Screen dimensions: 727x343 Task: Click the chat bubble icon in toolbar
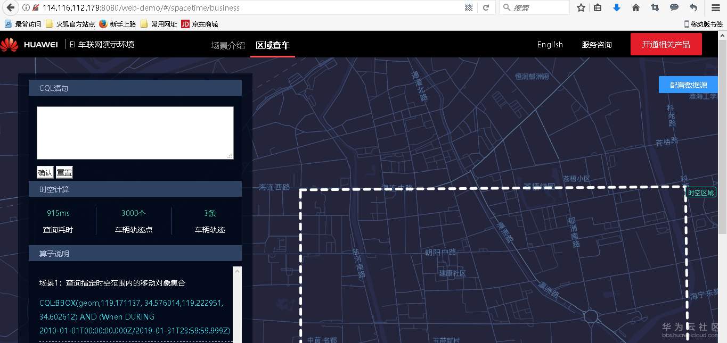[x=674, y=8]
